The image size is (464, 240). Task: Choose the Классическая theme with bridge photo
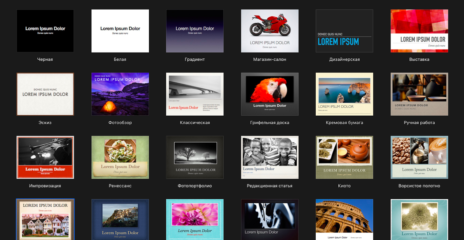[x=195, y=94]
